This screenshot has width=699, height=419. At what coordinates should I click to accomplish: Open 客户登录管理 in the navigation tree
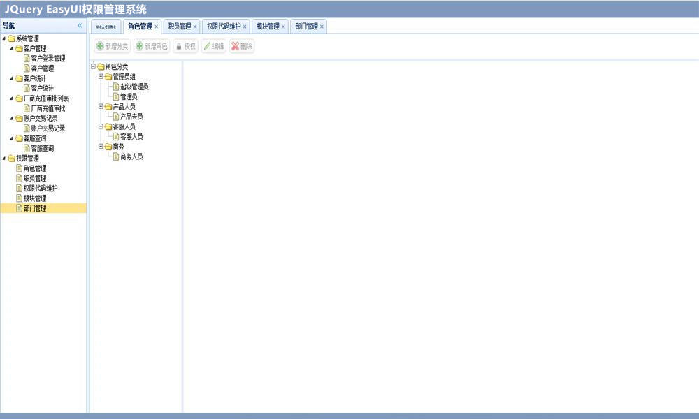click(48, 59)
